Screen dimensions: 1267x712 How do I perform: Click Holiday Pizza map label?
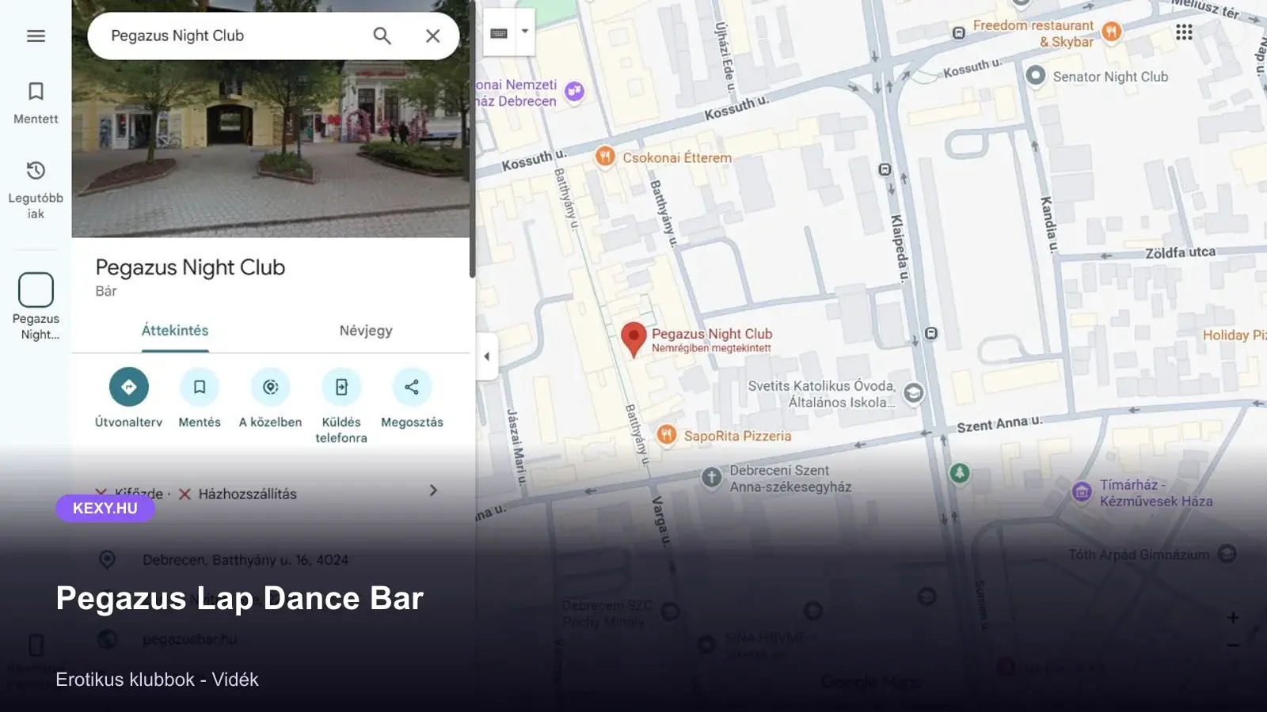pyautogui.click(x=1235, y=335)
